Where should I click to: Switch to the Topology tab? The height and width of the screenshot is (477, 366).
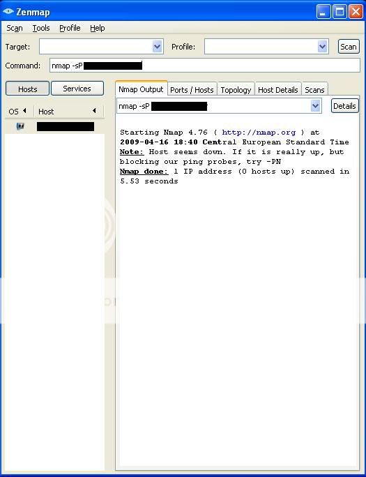[x=236, y=90]
